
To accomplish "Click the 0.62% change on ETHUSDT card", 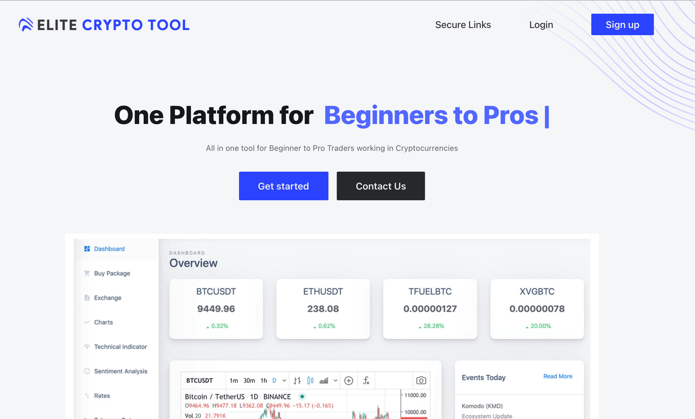I will 324,326.
